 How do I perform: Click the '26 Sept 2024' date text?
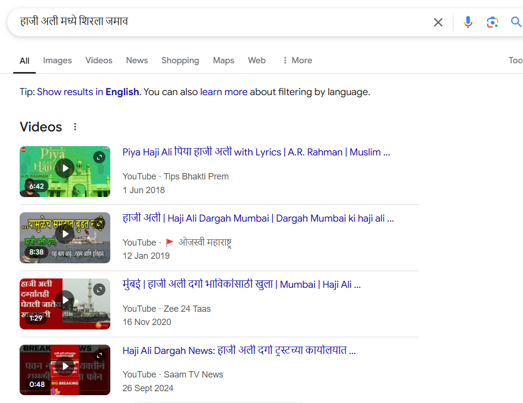(x=148, y=388)
